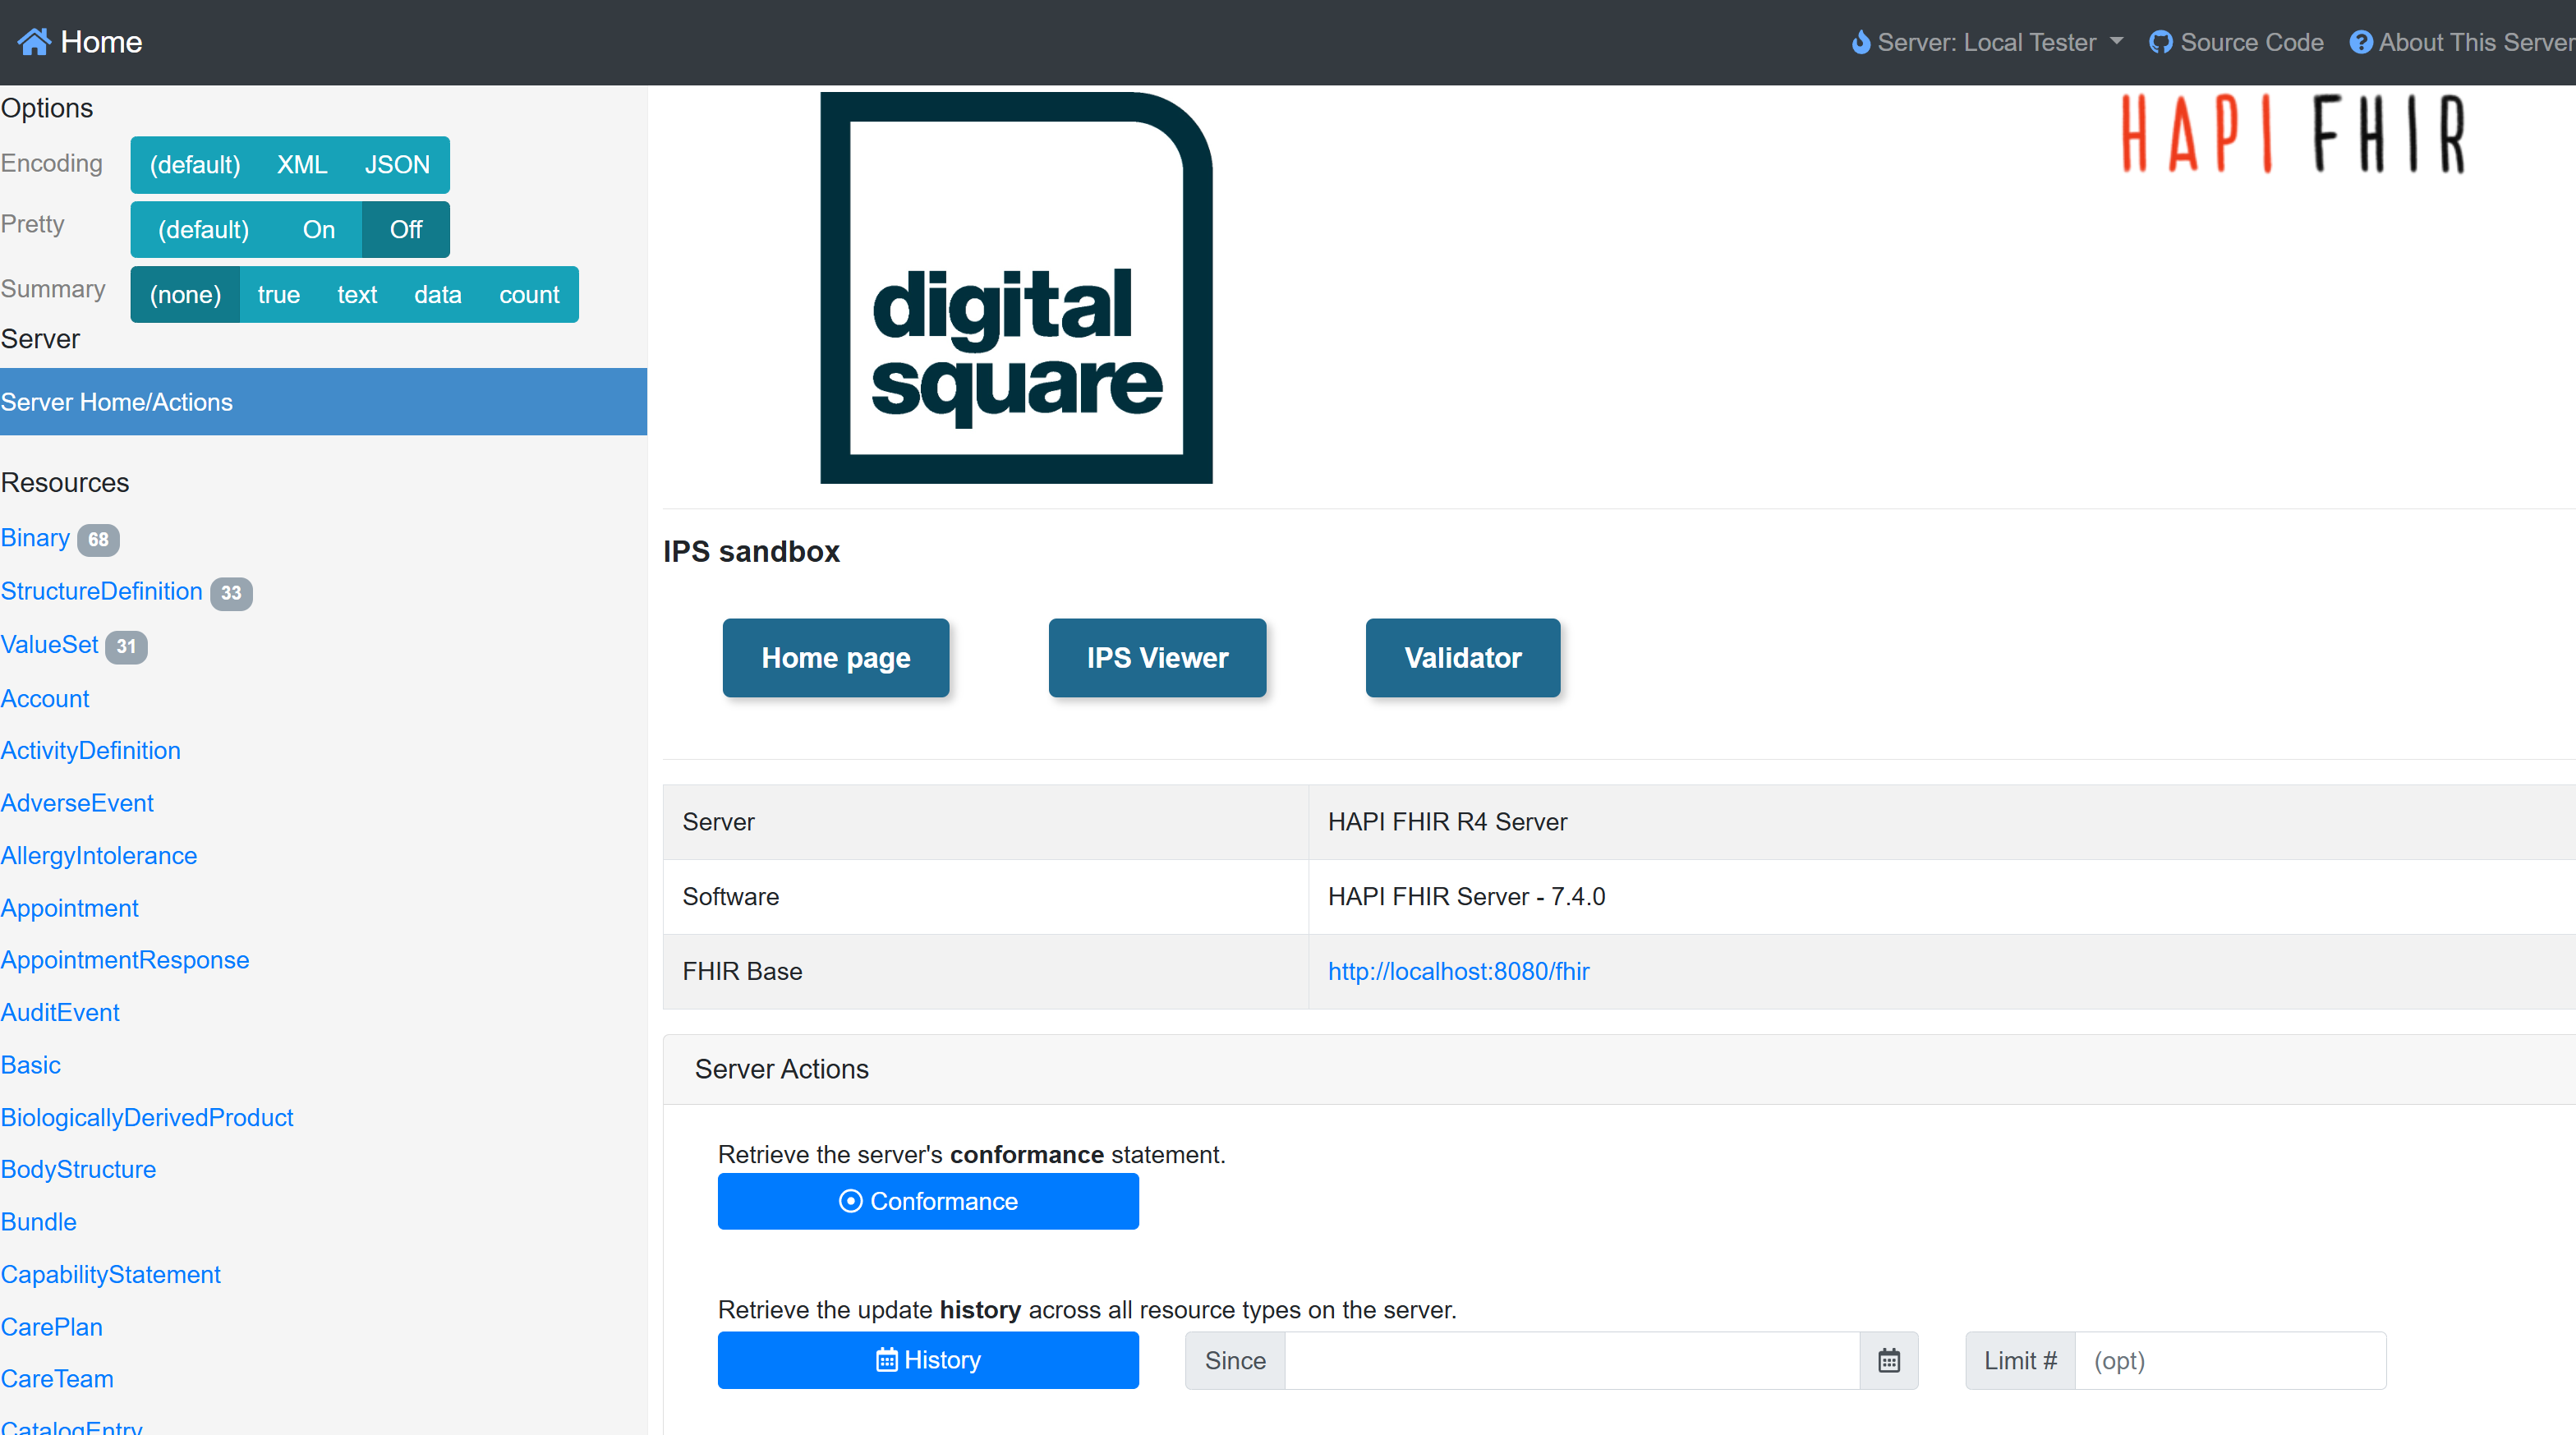The width and height of the screenshot is (2576, 1435).
Task: Open the AppointmentResponse resource
Action: pyautogui.click(x=125, y=960)
